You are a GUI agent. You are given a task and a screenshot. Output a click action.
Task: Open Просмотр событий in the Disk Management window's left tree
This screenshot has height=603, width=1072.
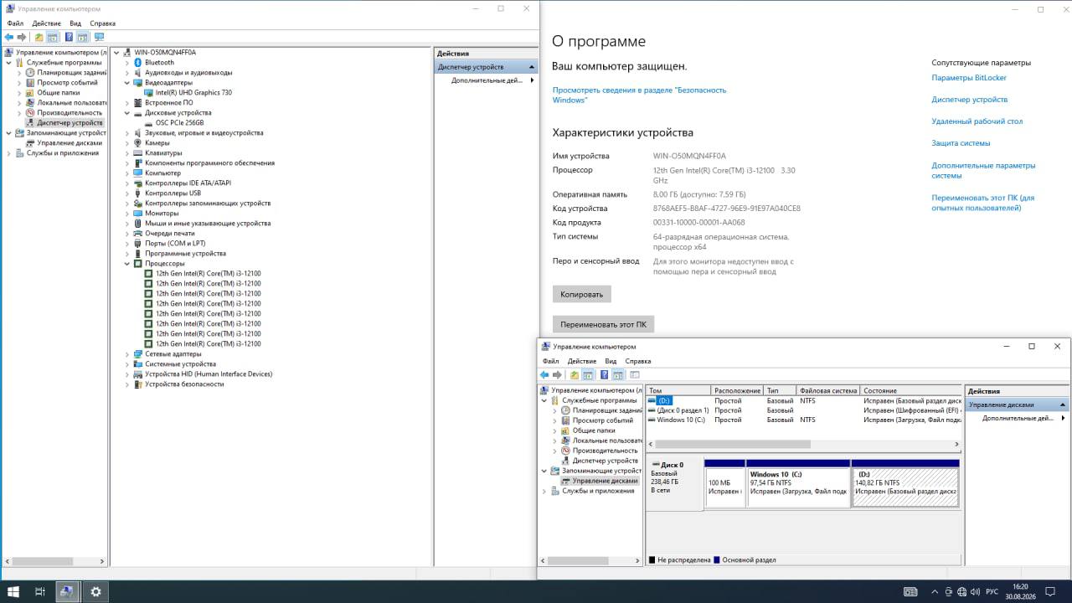603,420
